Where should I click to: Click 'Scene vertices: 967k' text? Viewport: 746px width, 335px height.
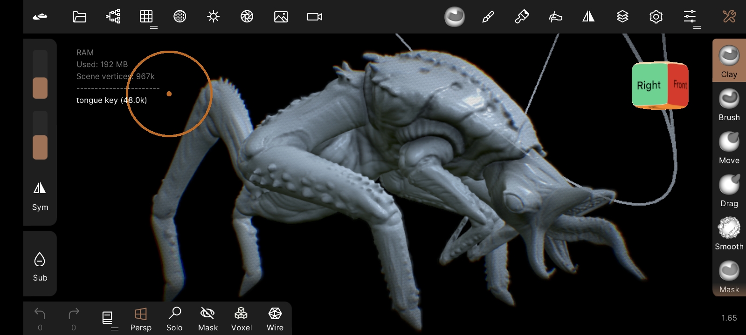click(x=115, y=76)
